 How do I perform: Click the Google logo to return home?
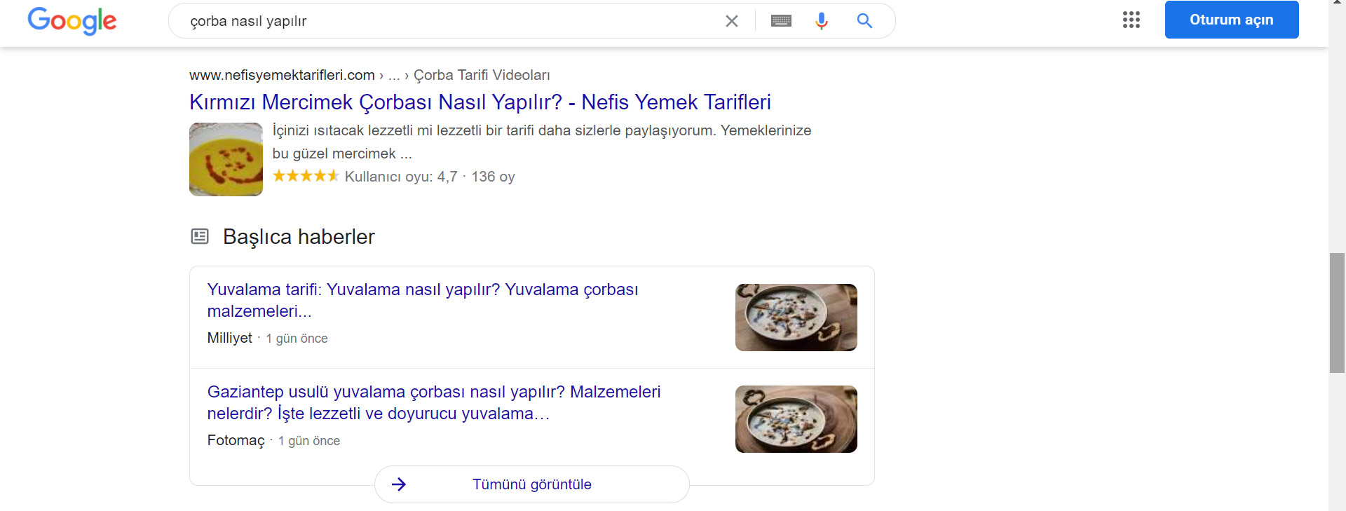[72, 21]
